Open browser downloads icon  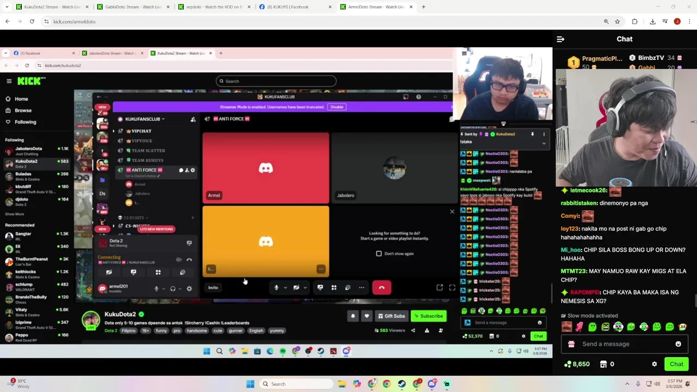(652, 21)
